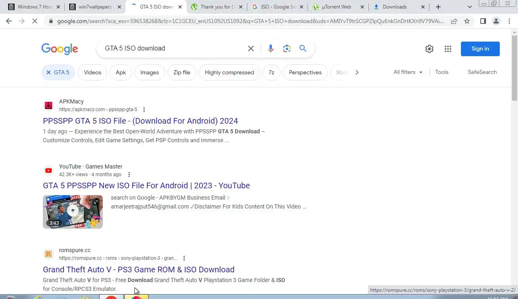Share this page from address bar
The width and height of the screenshot is (518, 299).
click(454, 21)
